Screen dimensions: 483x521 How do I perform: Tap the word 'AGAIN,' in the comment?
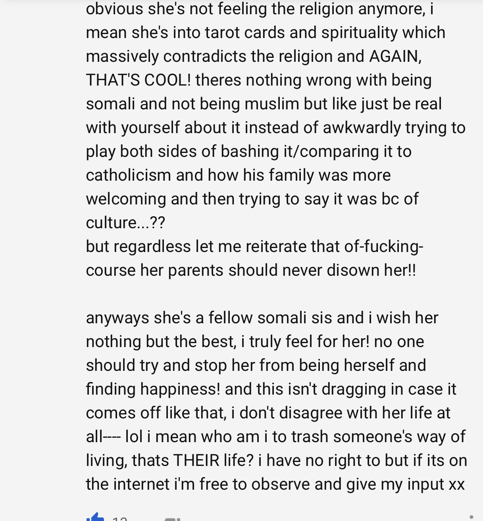pyautogui.click(x=395, y=56)
